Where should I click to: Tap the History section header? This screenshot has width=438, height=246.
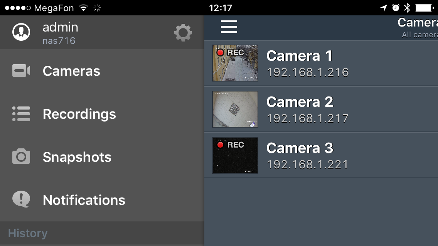[28, 233]
